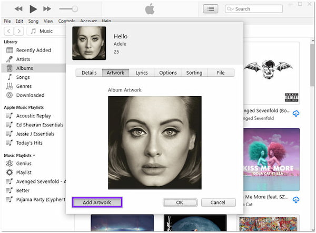
Task: Click the Hello song title text
Action: (x=121, y=36)
